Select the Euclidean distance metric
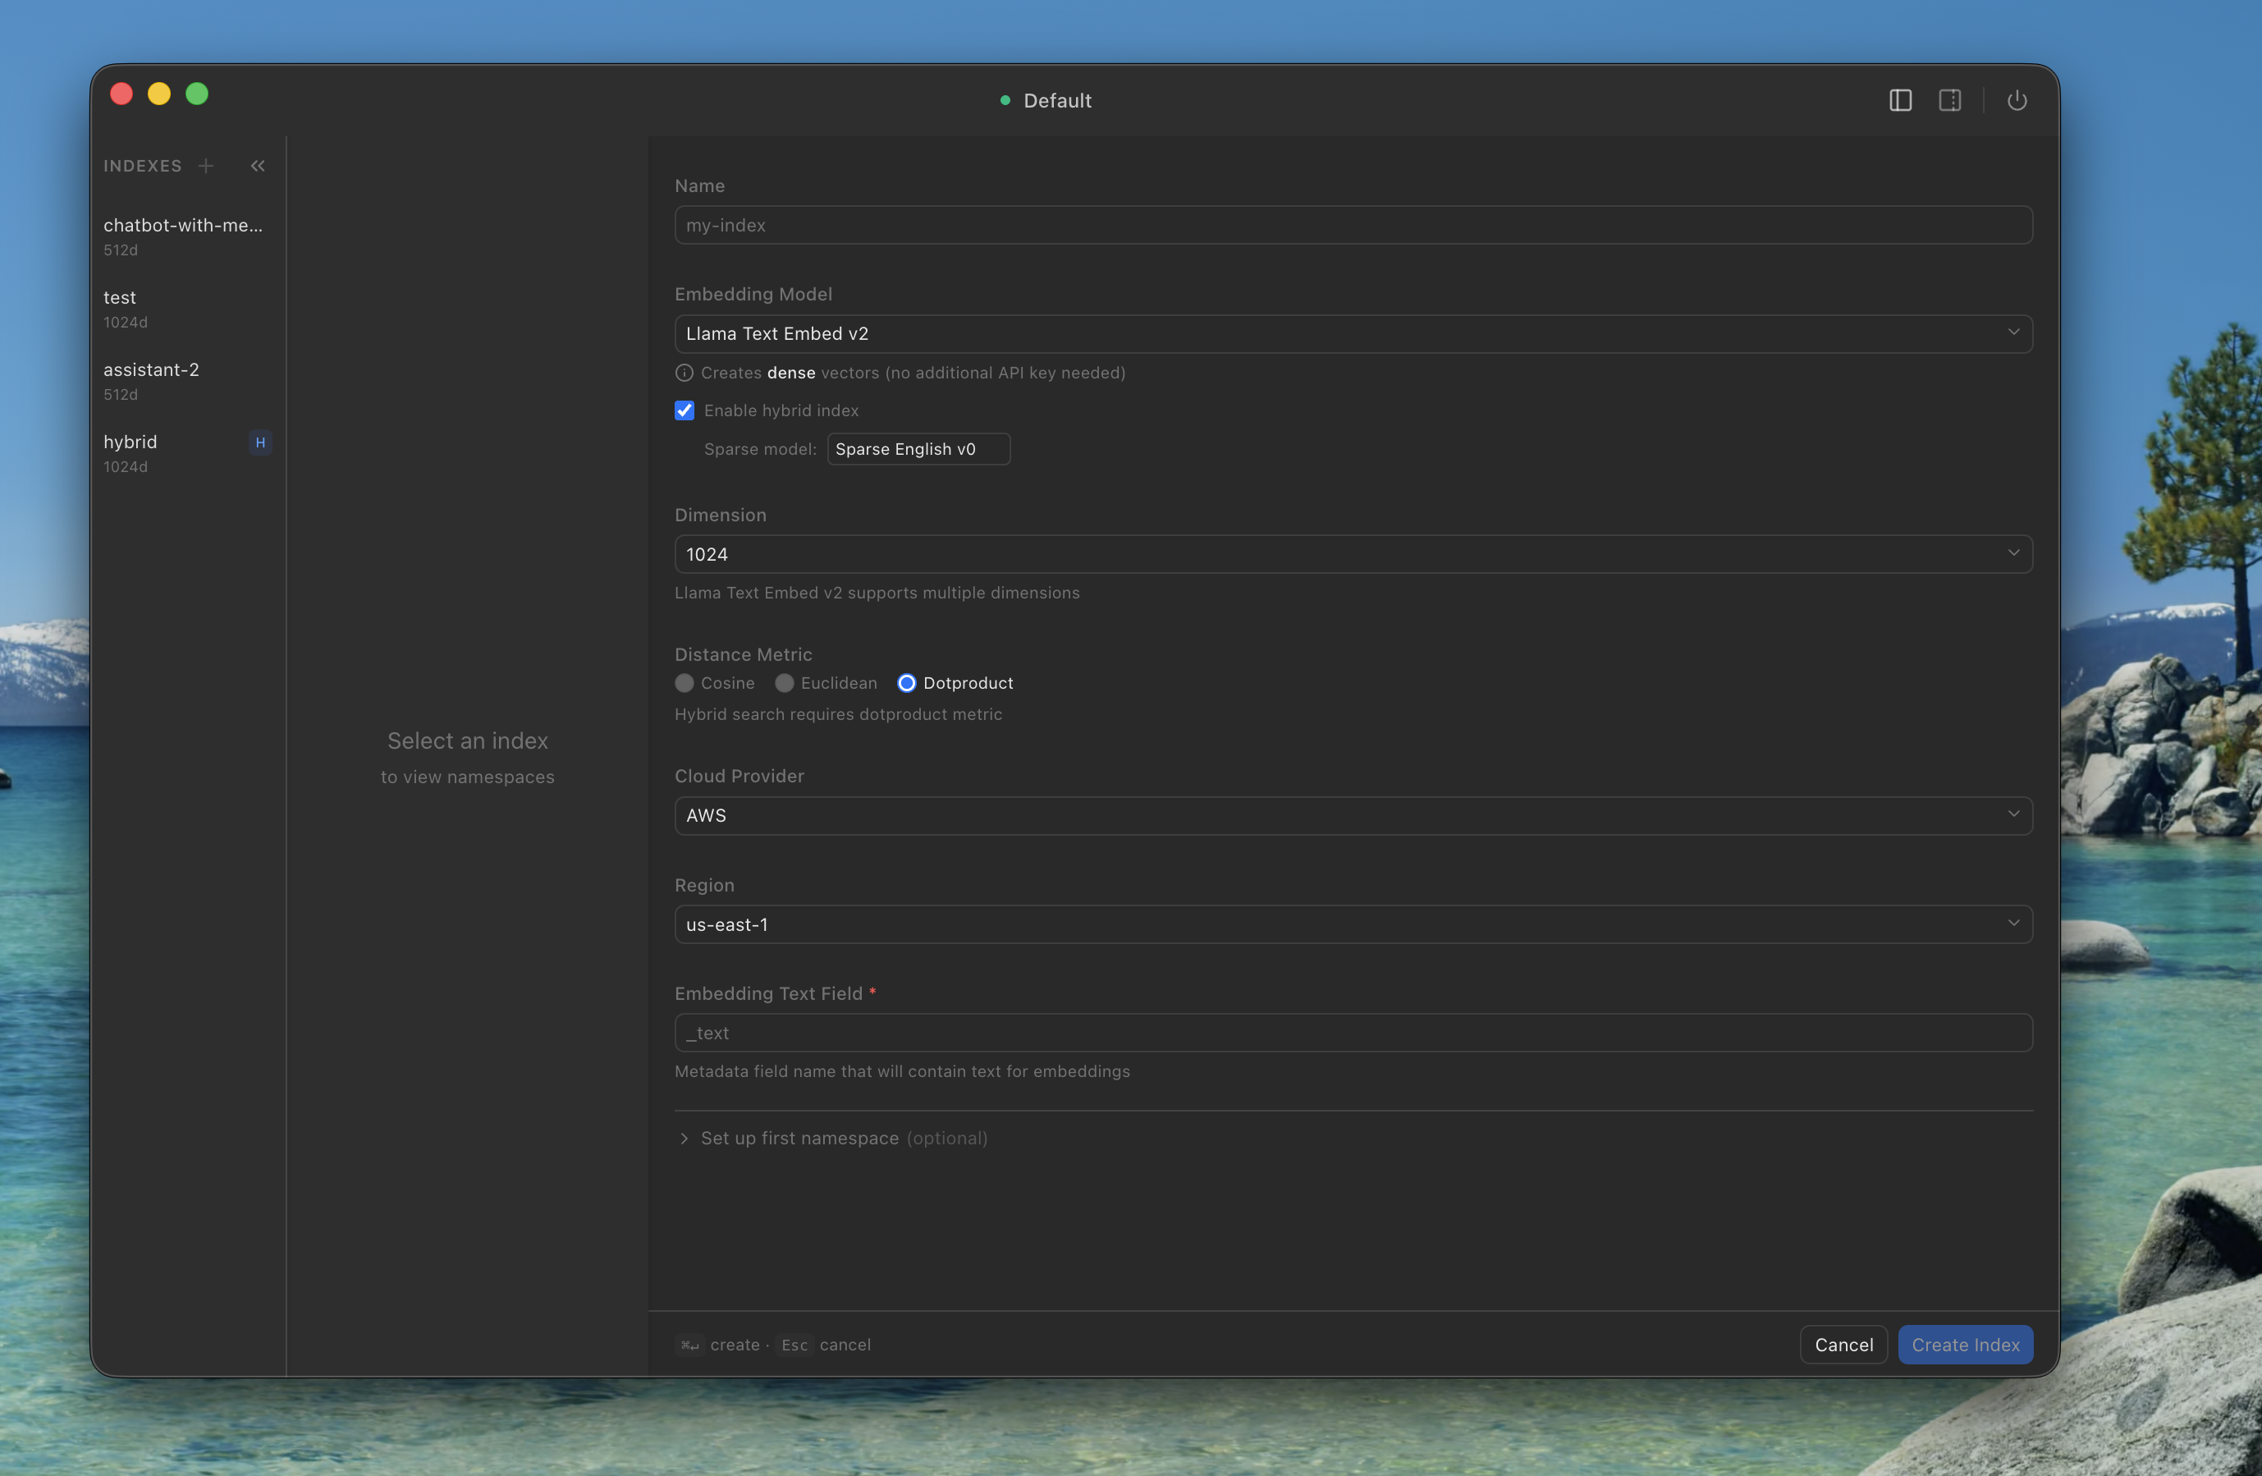The width and height of the screenshot is (2262, 1476). [x=784, y=682]
